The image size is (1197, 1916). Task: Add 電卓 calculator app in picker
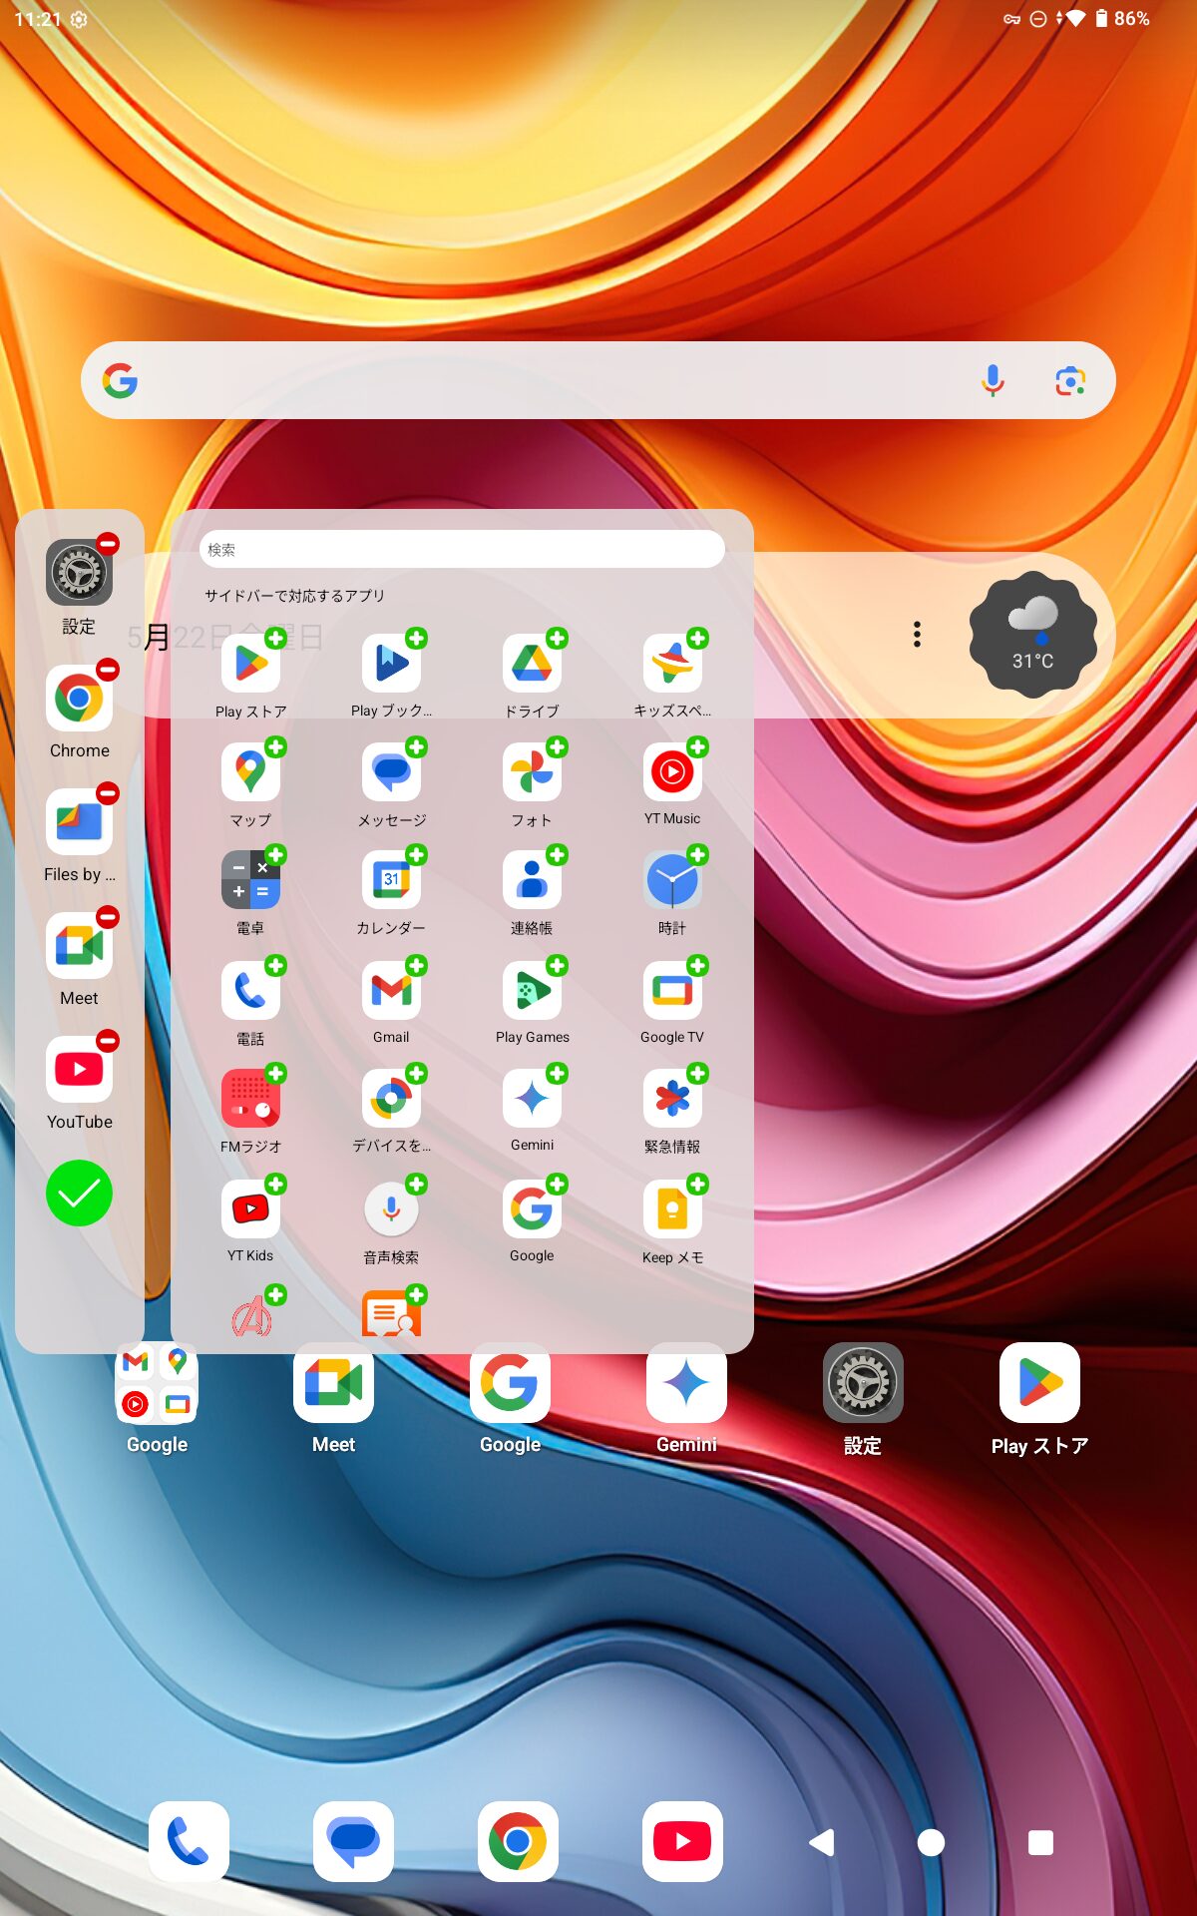(276, 855)
